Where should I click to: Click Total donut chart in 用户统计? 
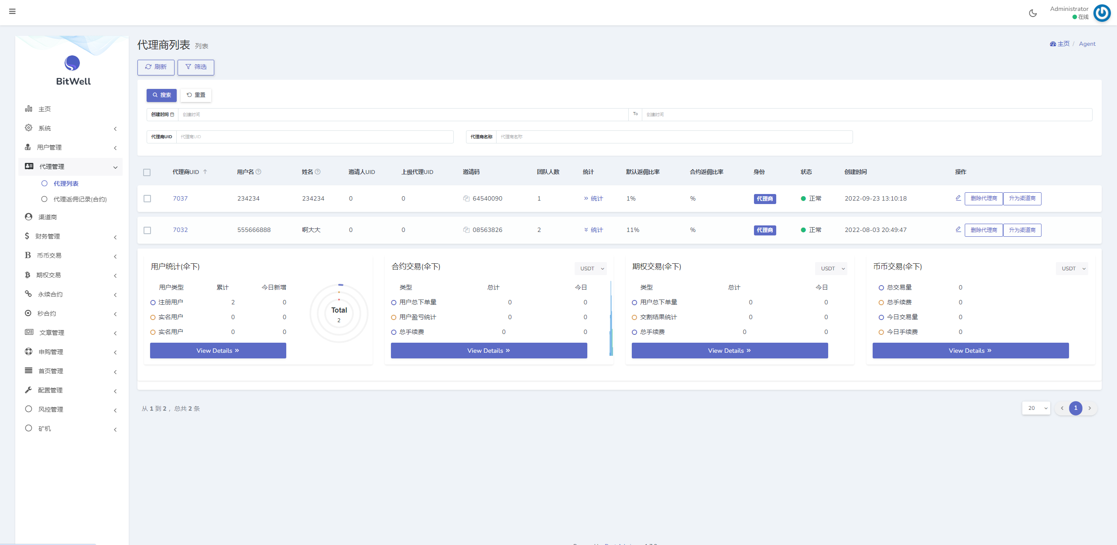(339, 313)
